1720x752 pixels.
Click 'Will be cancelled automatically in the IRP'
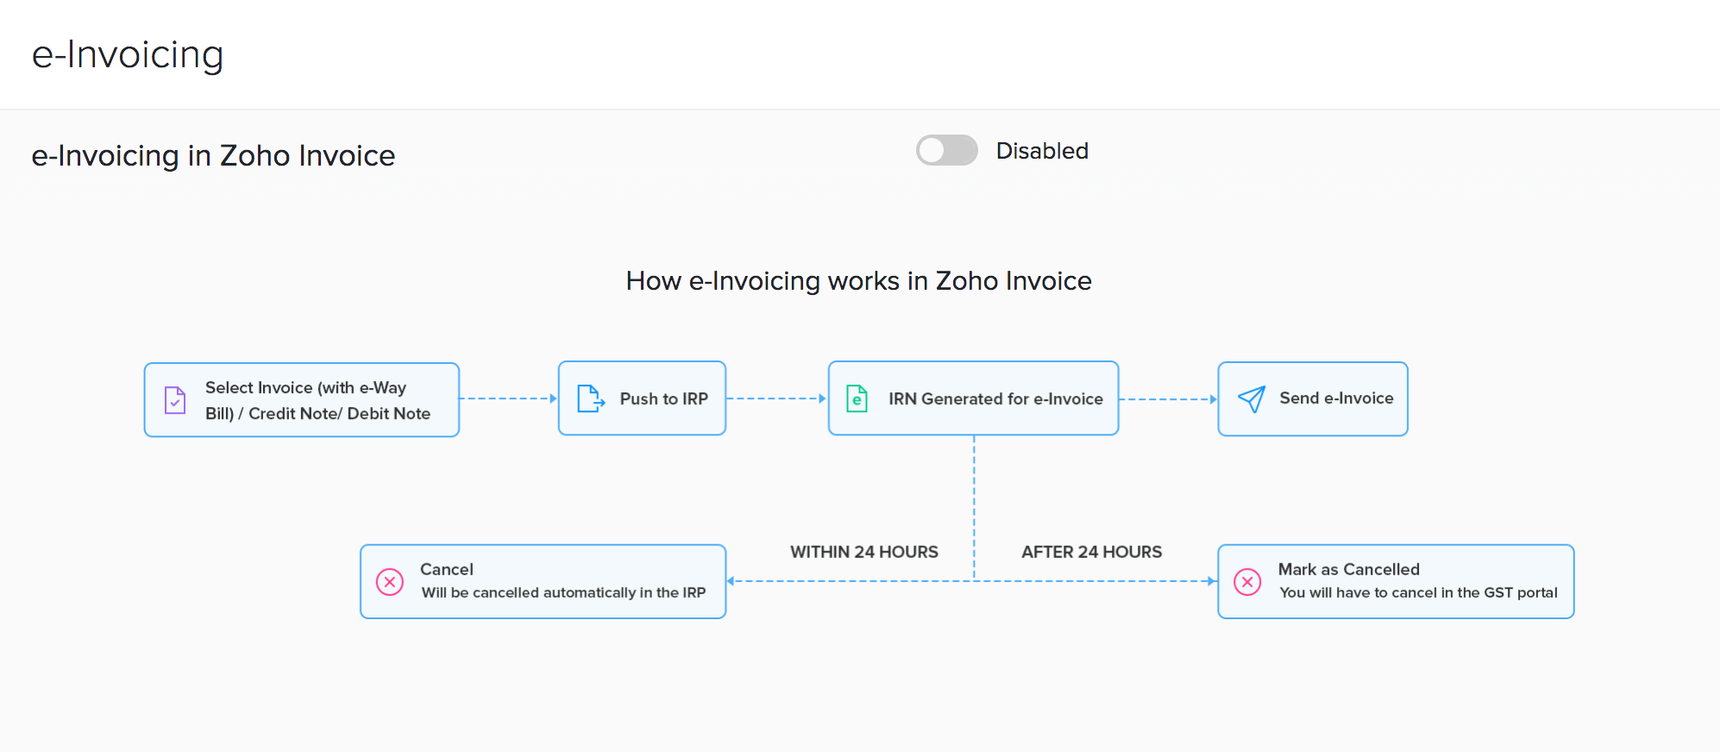click(x=563, y=592)
